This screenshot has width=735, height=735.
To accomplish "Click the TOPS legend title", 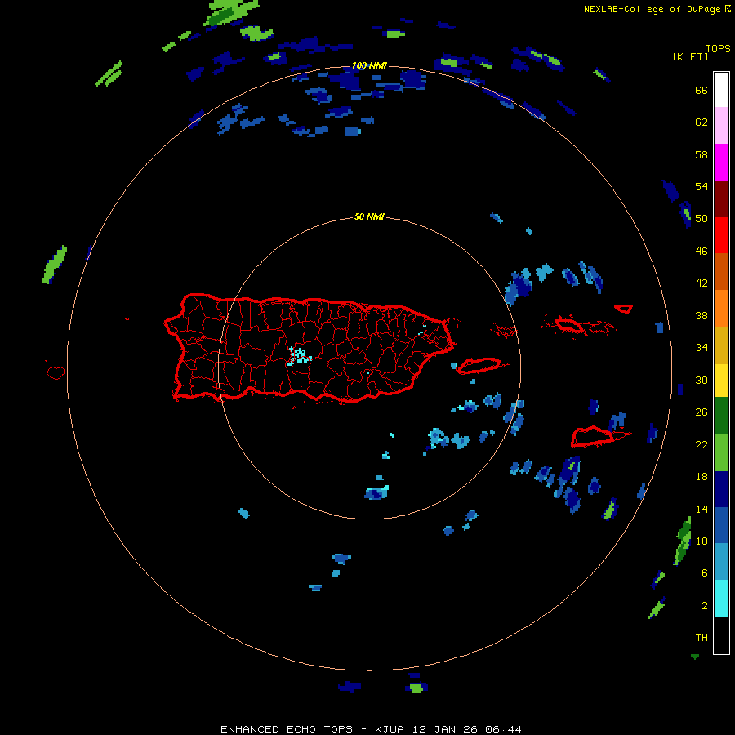I will (x=718, y=49).
